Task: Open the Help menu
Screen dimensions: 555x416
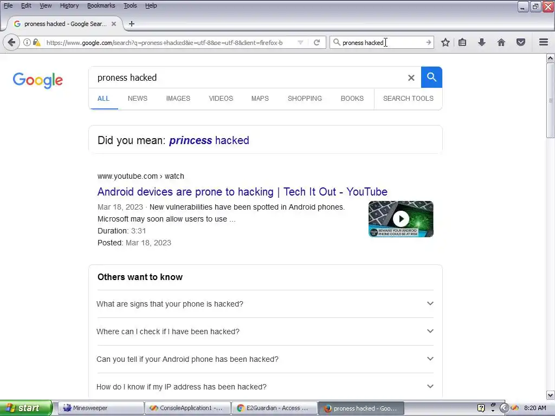Action: pyautogui.click(x=151, y=5)
